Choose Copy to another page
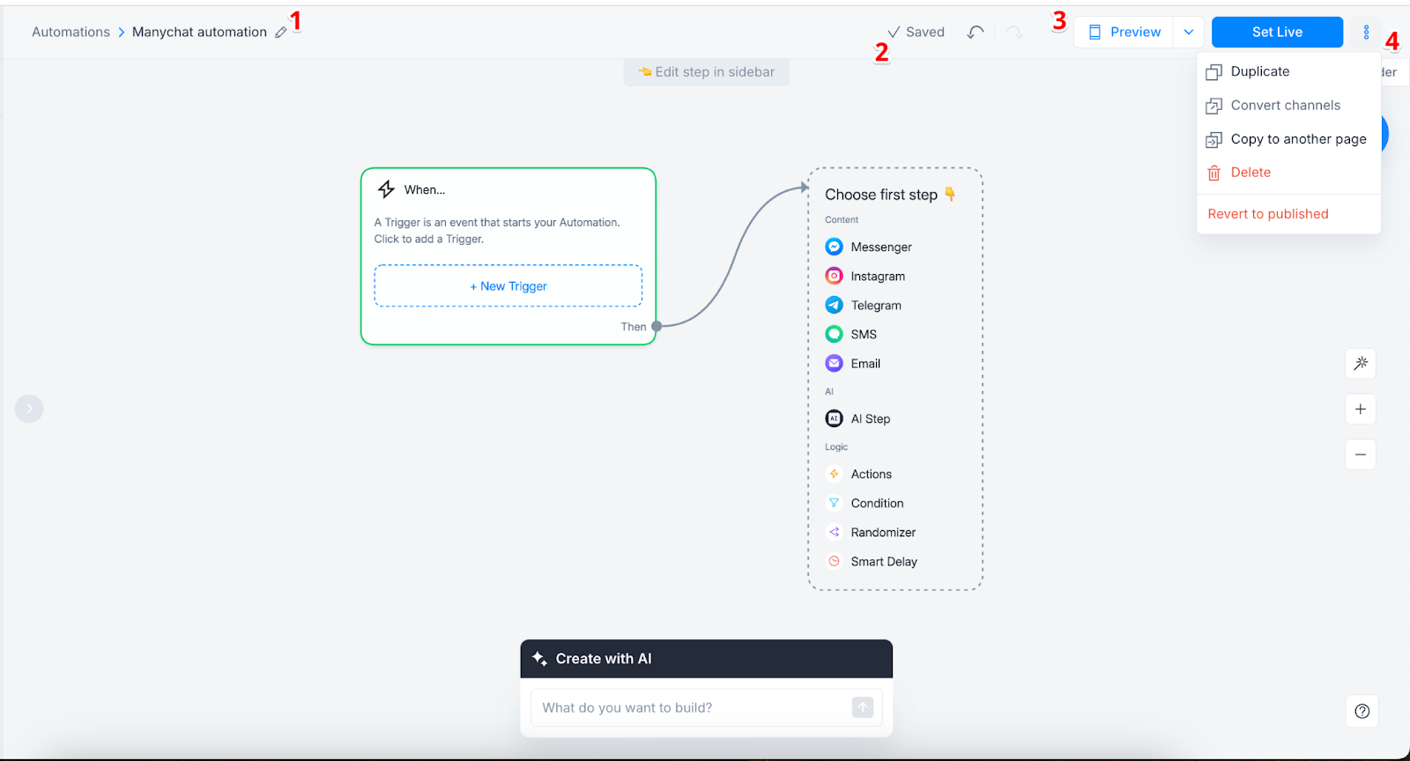 point(1288,138)
